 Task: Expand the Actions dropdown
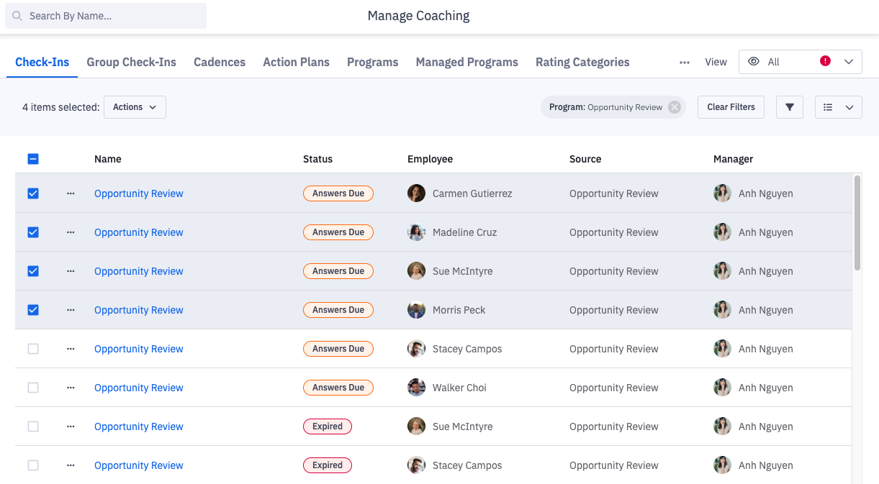(135, 107)
